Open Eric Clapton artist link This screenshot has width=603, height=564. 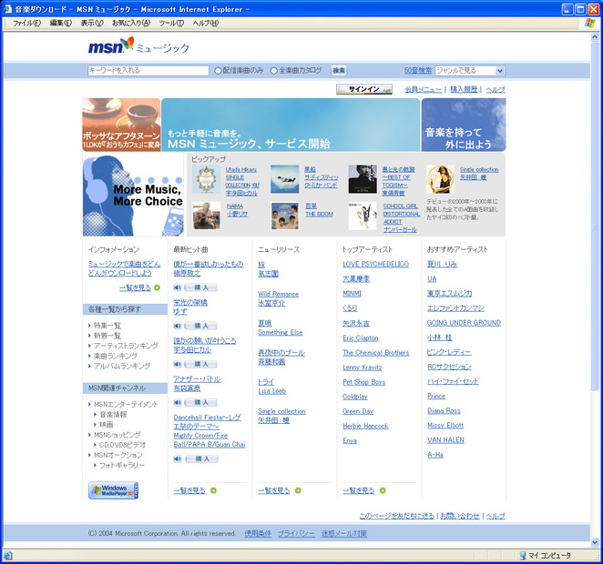click(x=361, y=337)
